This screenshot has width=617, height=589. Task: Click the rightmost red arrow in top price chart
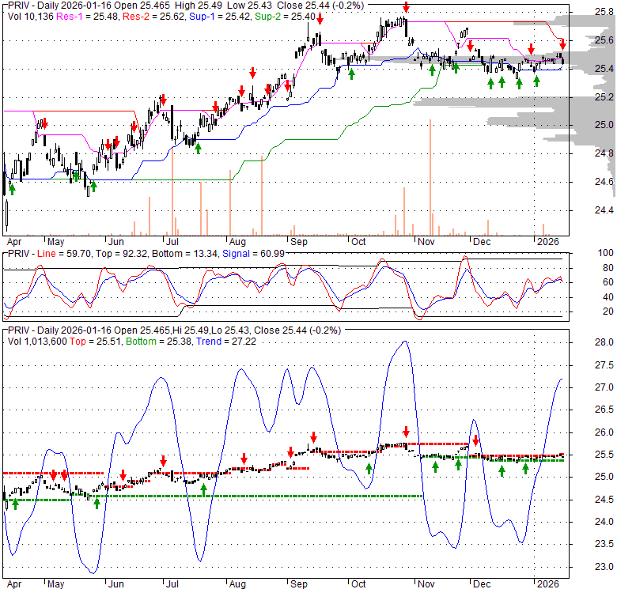562,43
